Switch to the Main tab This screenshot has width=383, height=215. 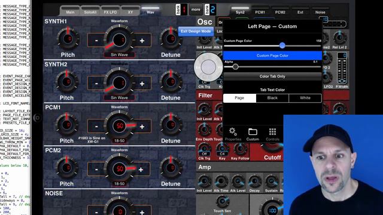[70, 11]
